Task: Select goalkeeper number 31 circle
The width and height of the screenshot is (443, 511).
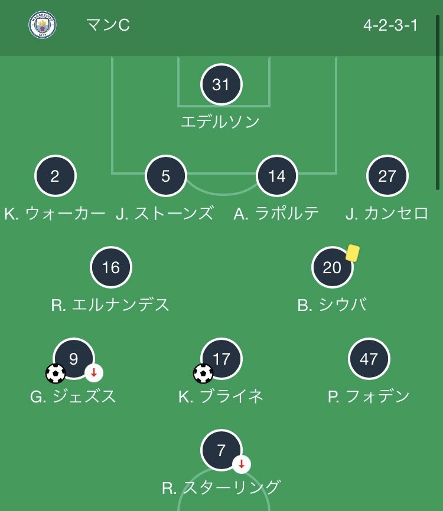Action: pos(221,84)
